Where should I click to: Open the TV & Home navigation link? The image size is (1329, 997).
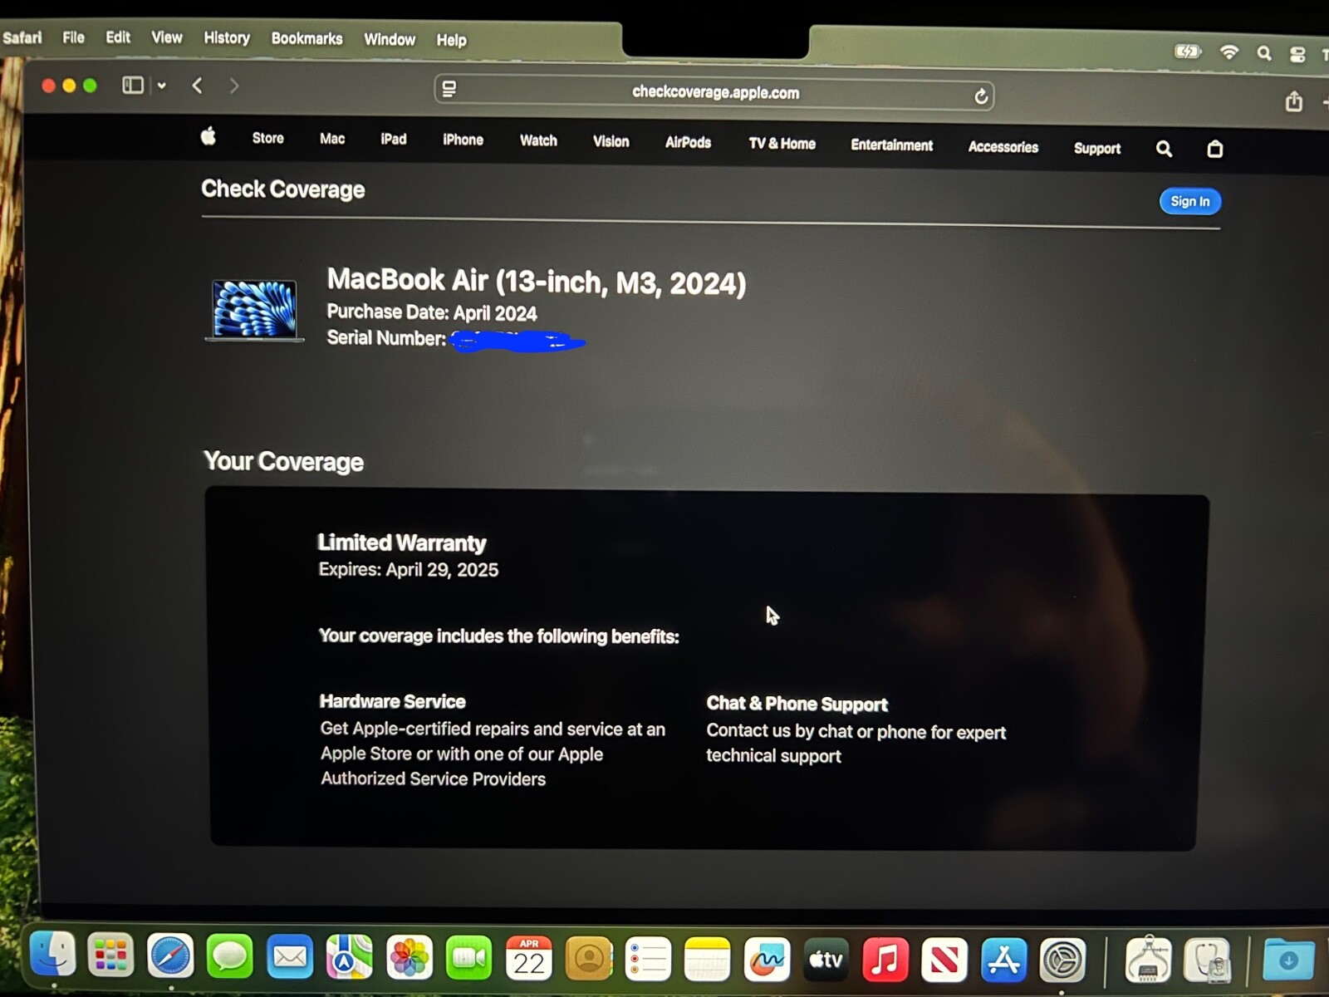(x=782, y=143)
